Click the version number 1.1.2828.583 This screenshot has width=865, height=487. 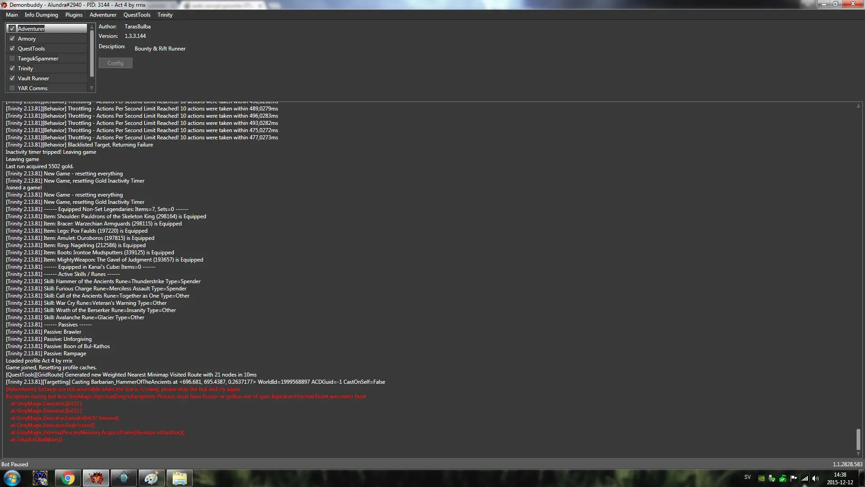tap(847, 464)
